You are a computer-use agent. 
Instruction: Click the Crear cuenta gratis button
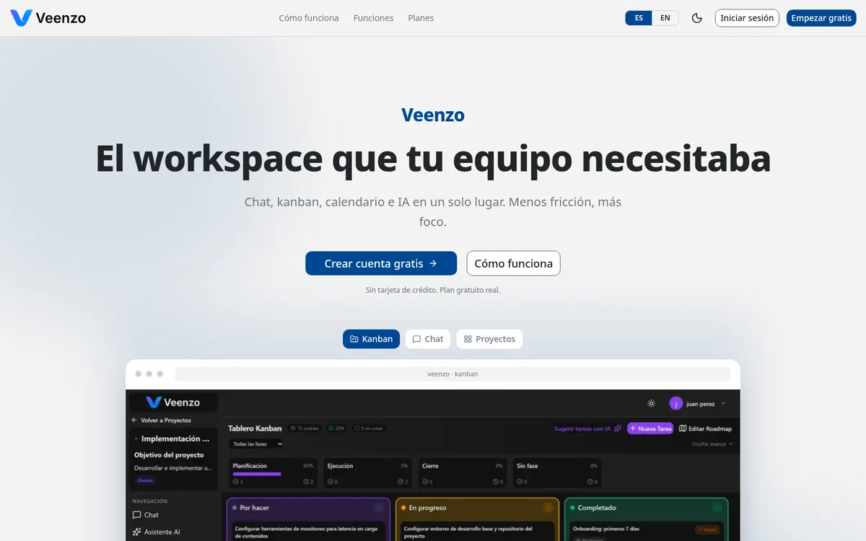(x=381, y=263)
